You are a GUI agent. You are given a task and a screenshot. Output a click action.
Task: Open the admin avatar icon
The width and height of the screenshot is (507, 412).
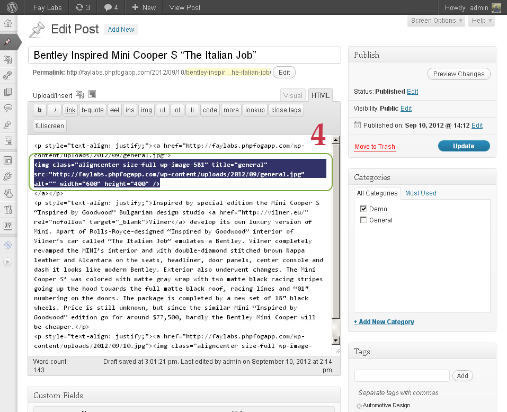pos(496,7)
